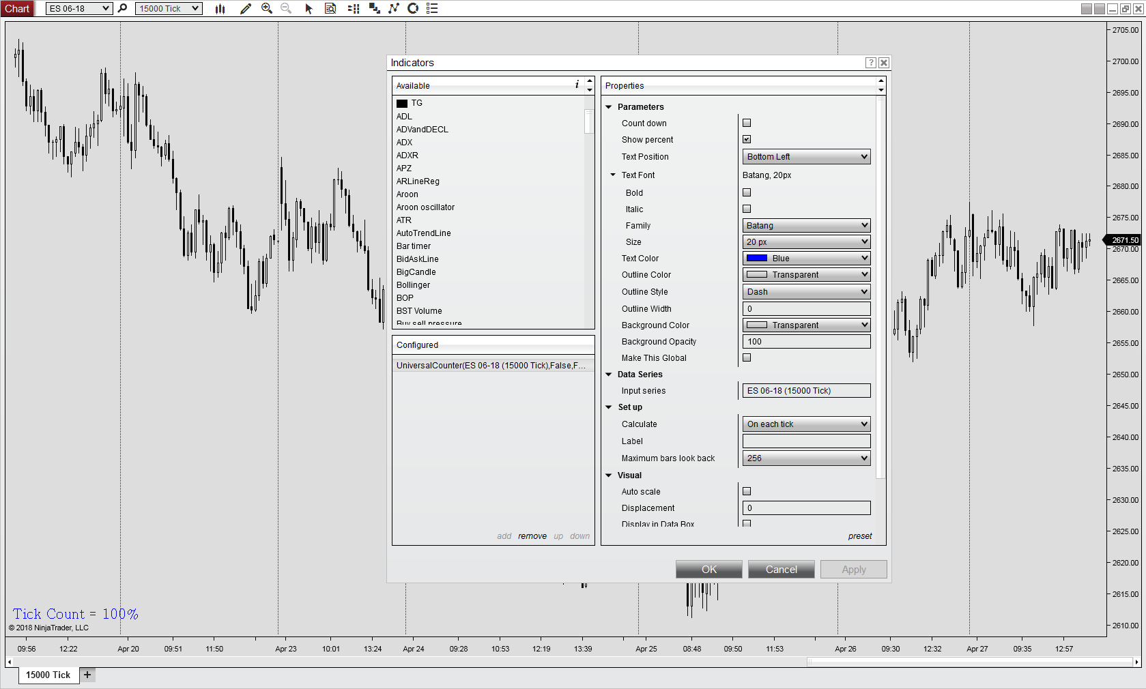Zoom in on the chart

[x=267, y=8]
